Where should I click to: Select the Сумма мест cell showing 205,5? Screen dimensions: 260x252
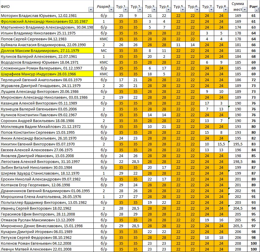click(x=238, y=226)
